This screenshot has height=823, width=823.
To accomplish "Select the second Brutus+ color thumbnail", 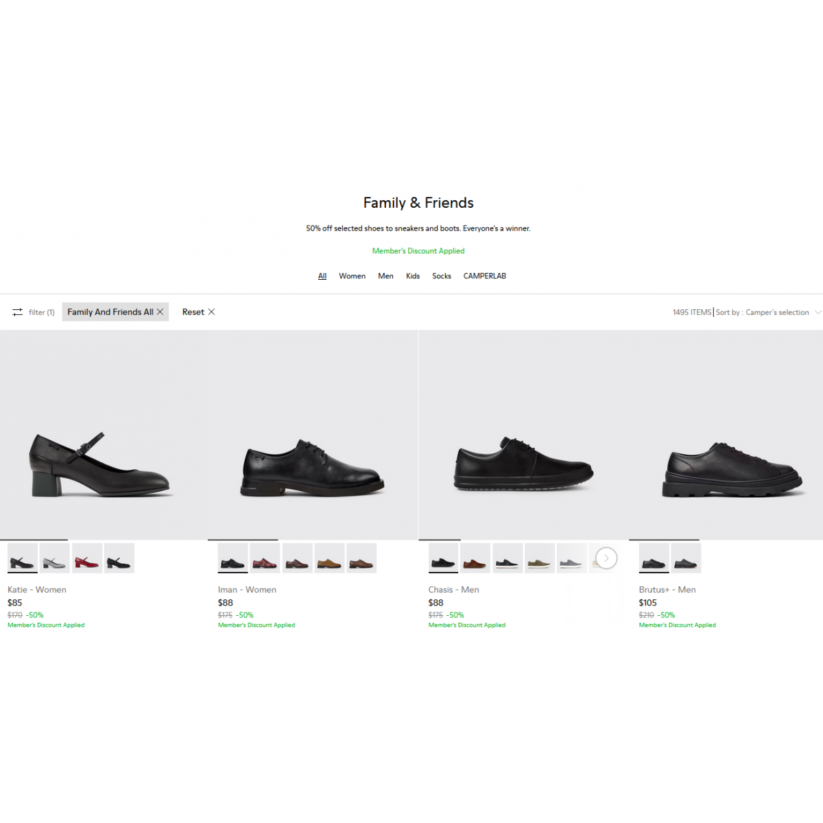I will (x=686, y=558).
